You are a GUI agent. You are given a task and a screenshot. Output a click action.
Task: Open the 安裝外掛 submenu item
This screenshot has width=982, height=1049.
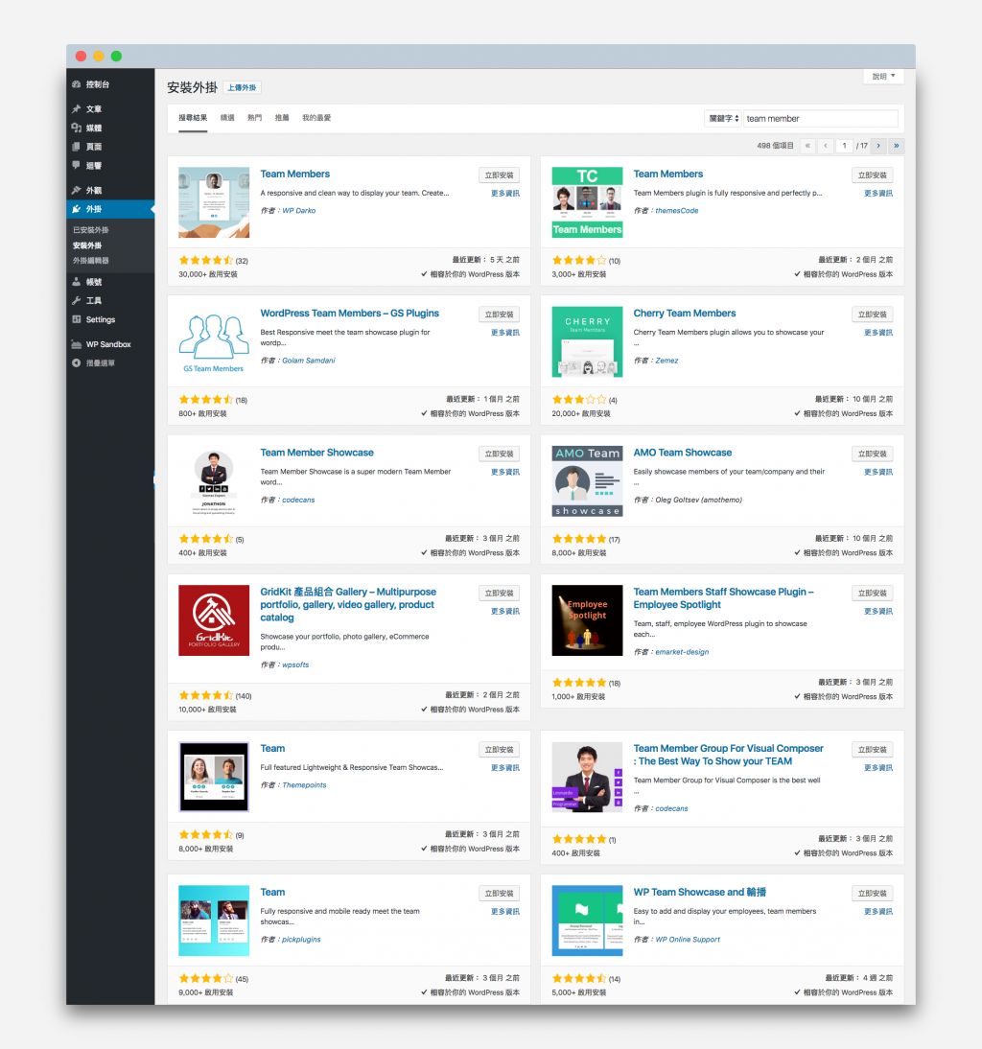[x=87, y=245]
